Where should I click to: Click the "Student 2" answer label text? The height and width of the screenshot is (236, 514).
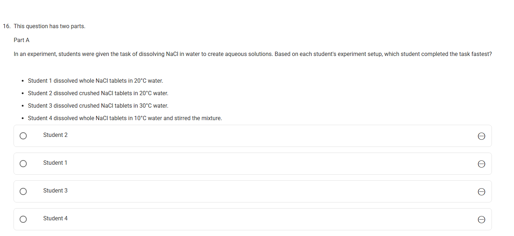pyautogui.click(x=55, y=135)
